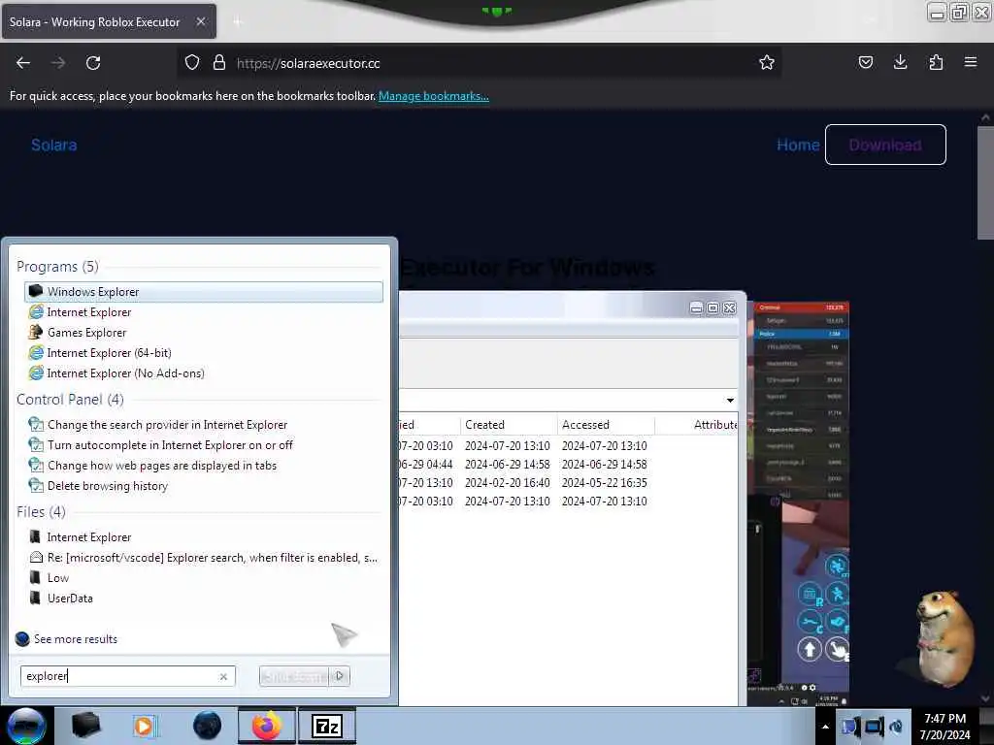Select the Created cell 2024-06-29 14:58
Viewport: 994px width, 745px height.
pyautogui.click(x=507, y=465)
